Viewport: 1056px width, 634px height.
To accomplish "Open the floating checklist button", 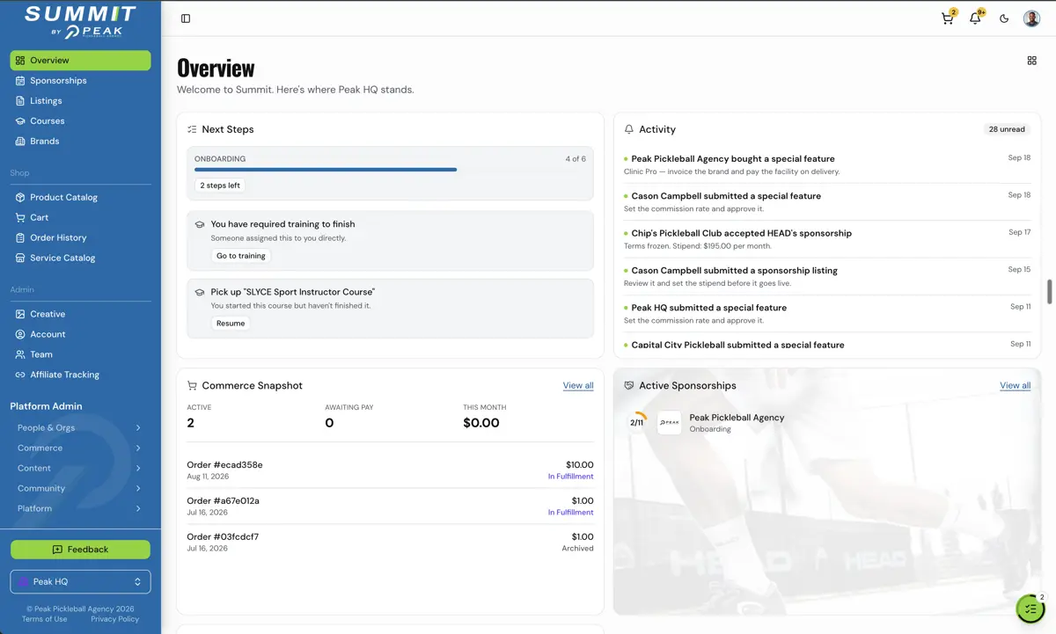I will tap(1030, 608).
